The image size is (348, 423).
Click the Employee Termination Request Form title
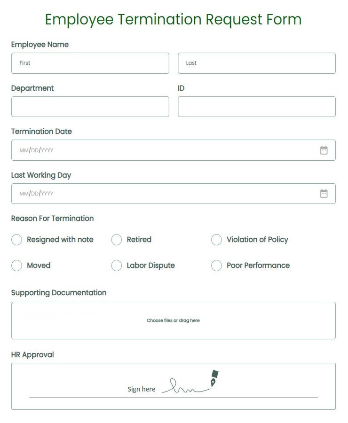[174, 19]
